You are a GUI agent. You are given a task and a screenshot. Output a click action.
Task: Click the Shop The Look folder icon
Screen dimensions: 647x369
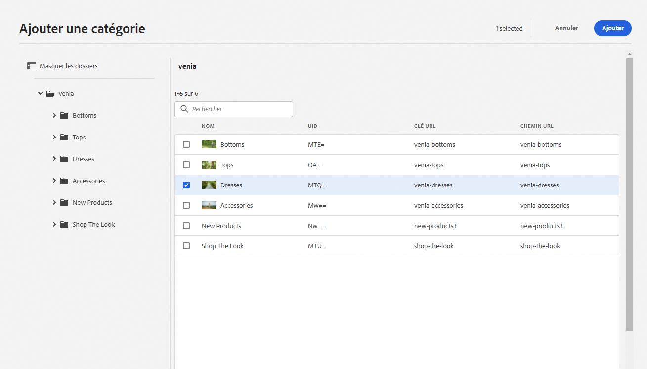point(64,224)
